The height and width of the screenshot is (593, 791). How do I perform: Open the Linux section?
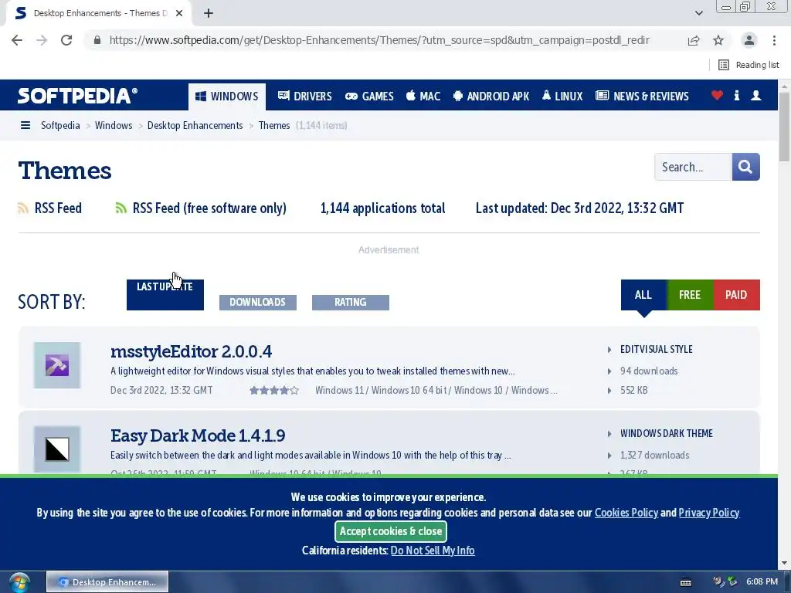coord(562,97)
